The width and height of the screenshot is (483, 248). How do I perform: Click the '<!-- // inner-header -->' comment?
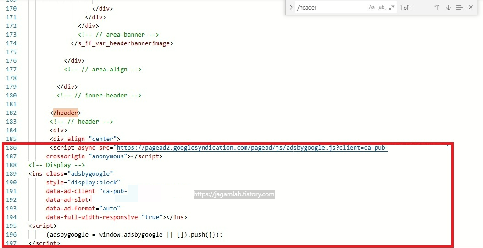[x=99, y=95]
